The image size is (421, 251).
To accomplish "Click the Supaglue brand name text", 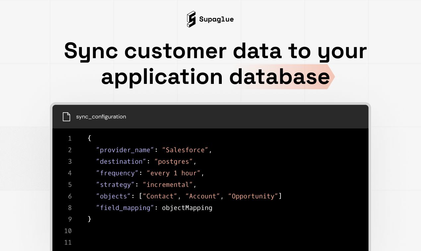I will (216, 19).
